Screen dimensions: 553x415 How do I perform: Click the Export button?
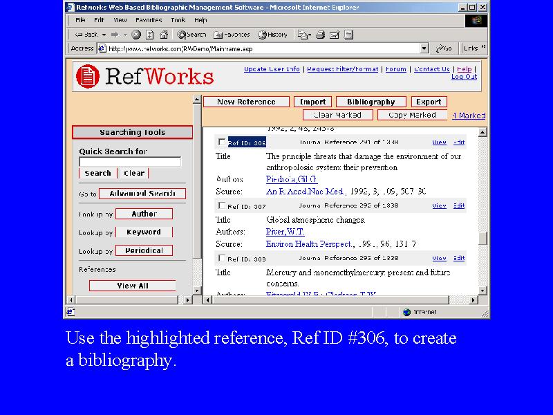(429, 102)
